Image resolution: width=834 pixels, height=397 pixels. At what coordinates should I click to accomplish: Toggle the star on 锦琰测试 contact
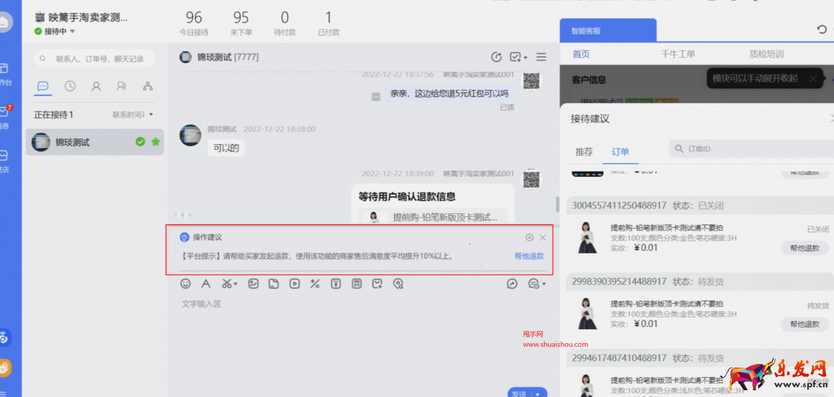155,142
